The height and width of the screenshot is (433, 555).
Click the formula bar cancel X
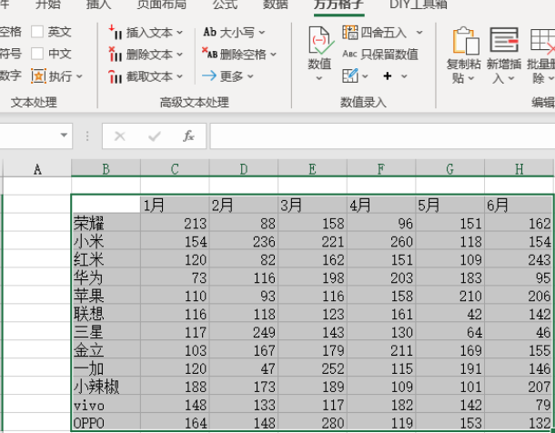(119, 136)
